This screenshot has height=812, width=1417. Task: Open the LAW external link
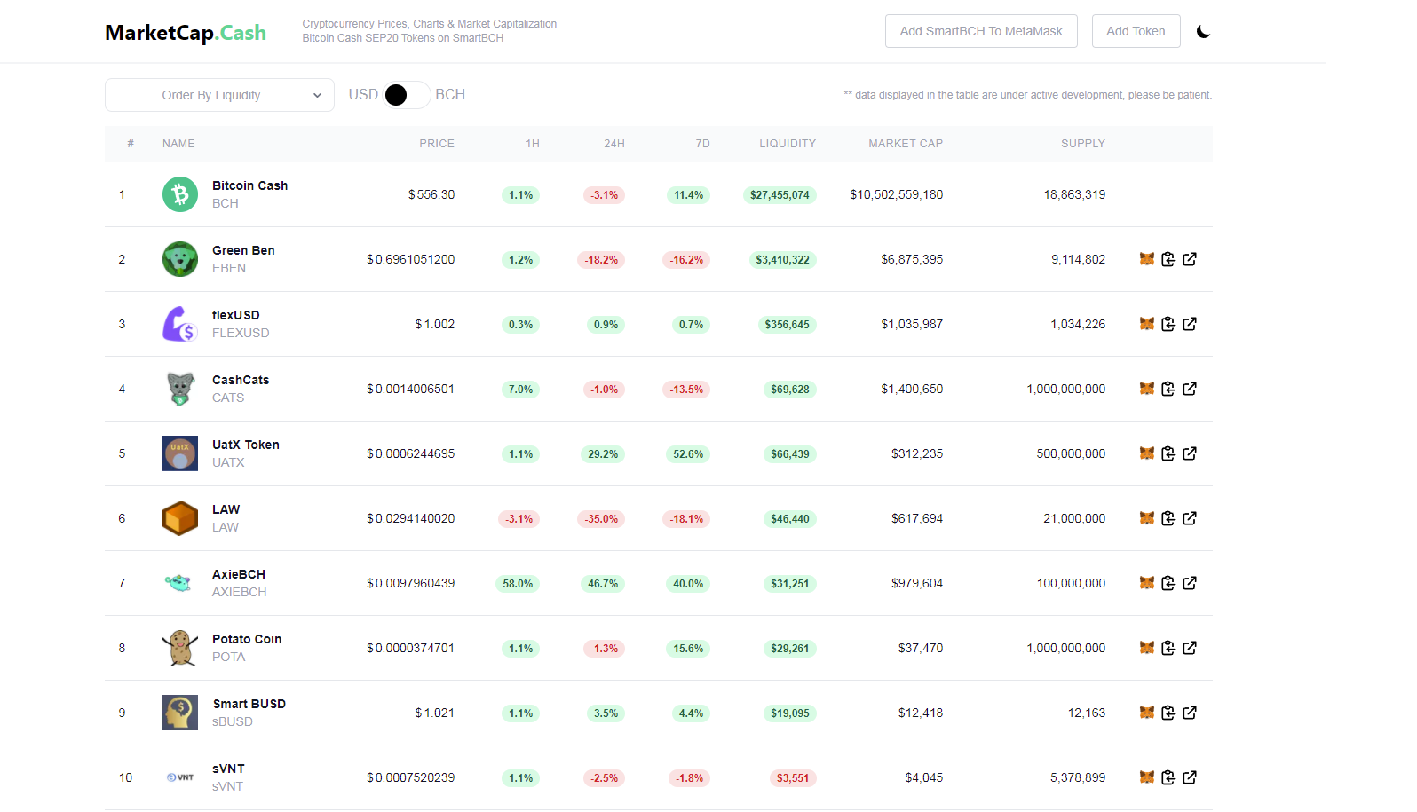1190,518
